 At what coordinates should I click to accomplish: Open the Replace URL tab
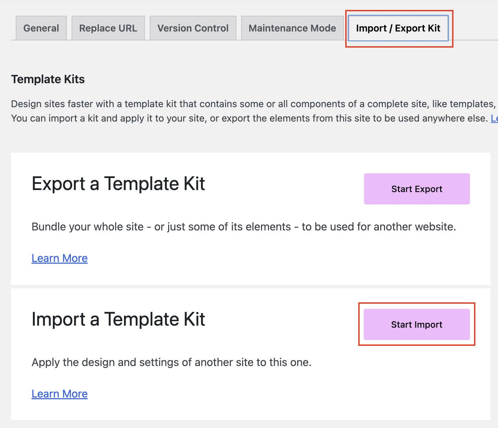(108, 28)
